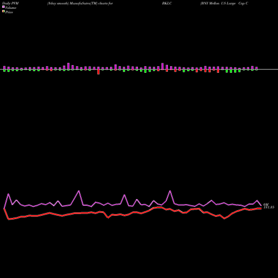Click the 0M volume axis label

[x=266, y=205]
